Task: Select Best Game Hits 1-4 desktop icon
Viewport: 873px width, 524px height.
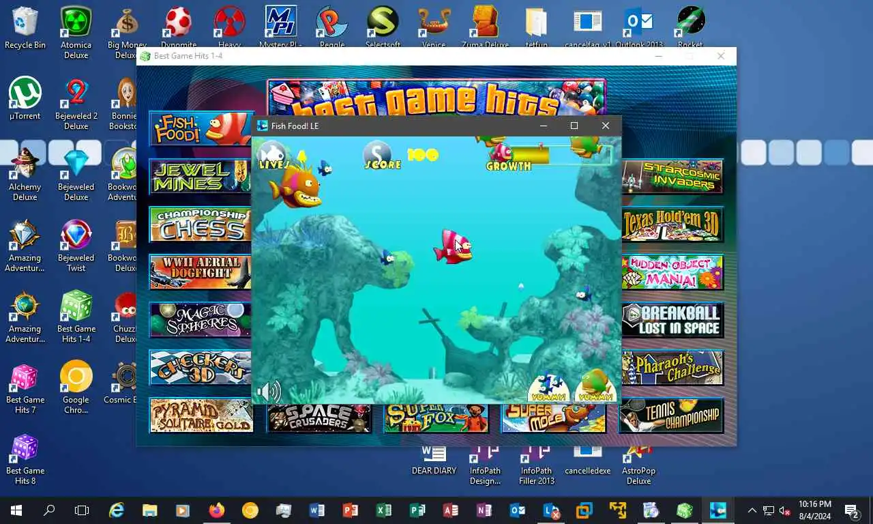Action: (76, 316)
